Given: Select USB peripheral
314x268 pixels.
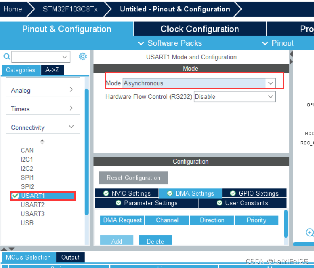Looking at the screenshot, I should 27,223.
